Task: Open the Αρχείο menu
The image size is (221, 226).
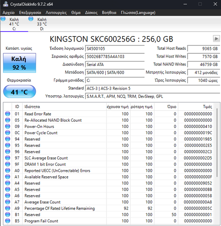Action: pyautogui.click(x=9, y=13)
